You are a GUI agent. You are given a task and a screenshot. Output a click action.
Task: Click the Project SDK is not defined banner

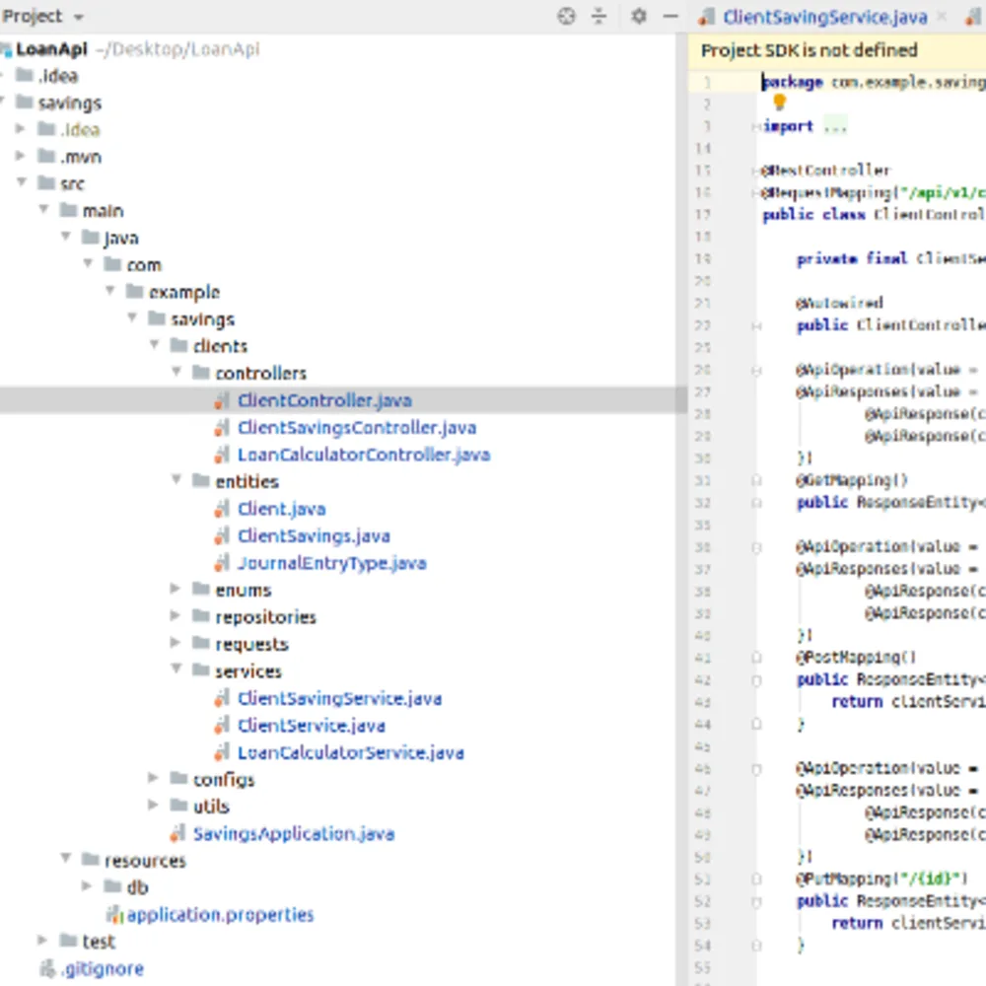(x=837, y=50)
